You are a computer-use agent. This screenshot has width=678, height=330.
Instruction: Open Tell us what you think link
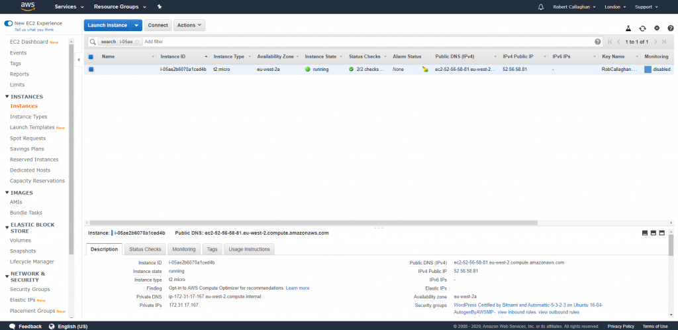pyautogui.click(x=34, y=30)
